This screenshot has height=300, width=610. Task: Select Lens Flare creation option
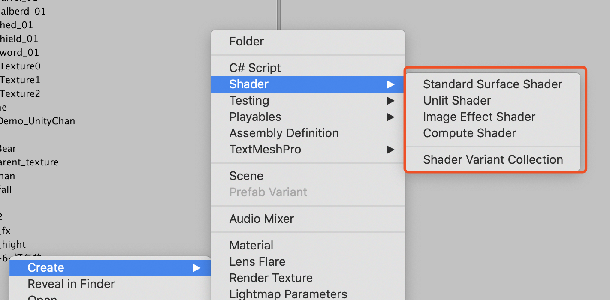coord(257,261)
